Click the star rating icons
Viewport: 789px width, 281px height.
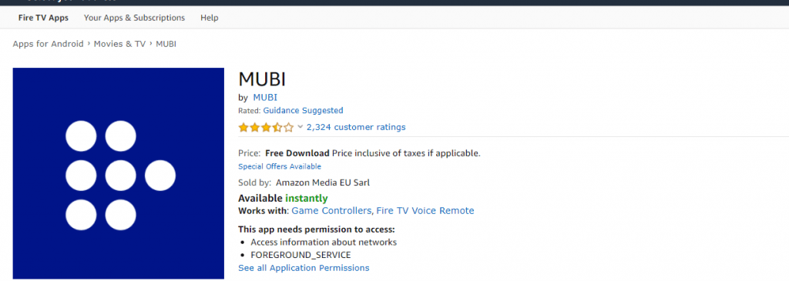(x=266, y=127)
